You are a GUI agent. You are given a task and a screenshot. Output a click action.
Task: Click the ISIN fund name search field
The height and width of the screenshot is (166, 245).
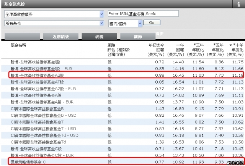[143, 14]
